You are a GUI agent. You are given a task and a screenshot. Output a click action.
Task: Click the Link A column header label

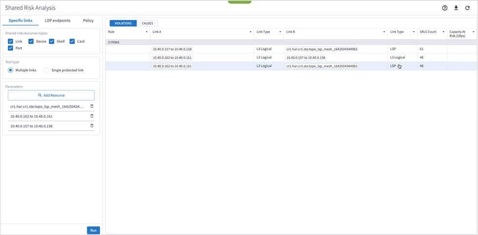157,32
